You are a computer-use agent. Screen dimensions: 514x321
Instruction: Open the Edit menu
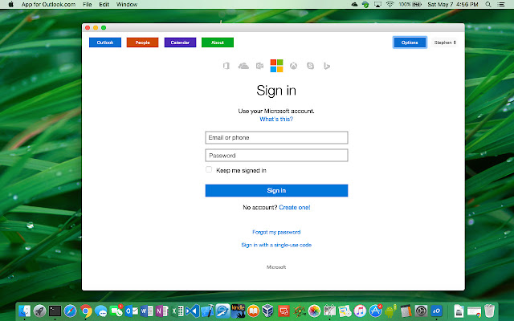[x=104, y=5]
